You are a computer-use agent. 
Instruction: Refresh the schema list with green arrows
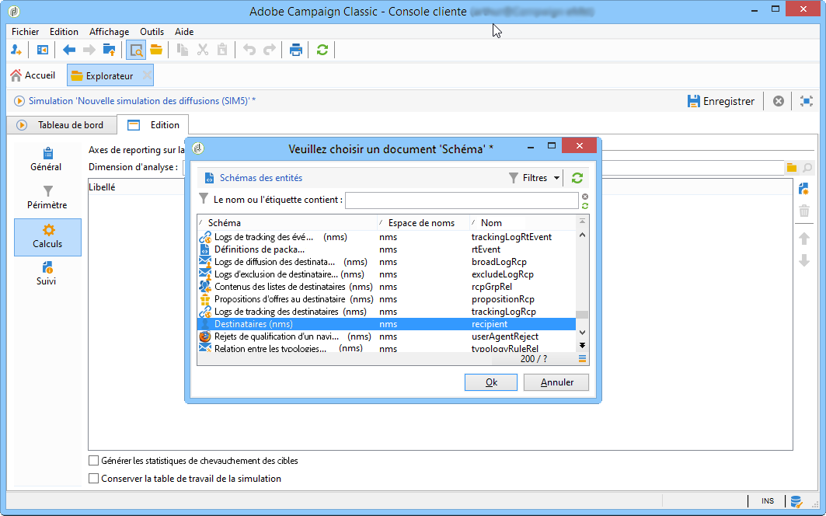coord(577,178)
